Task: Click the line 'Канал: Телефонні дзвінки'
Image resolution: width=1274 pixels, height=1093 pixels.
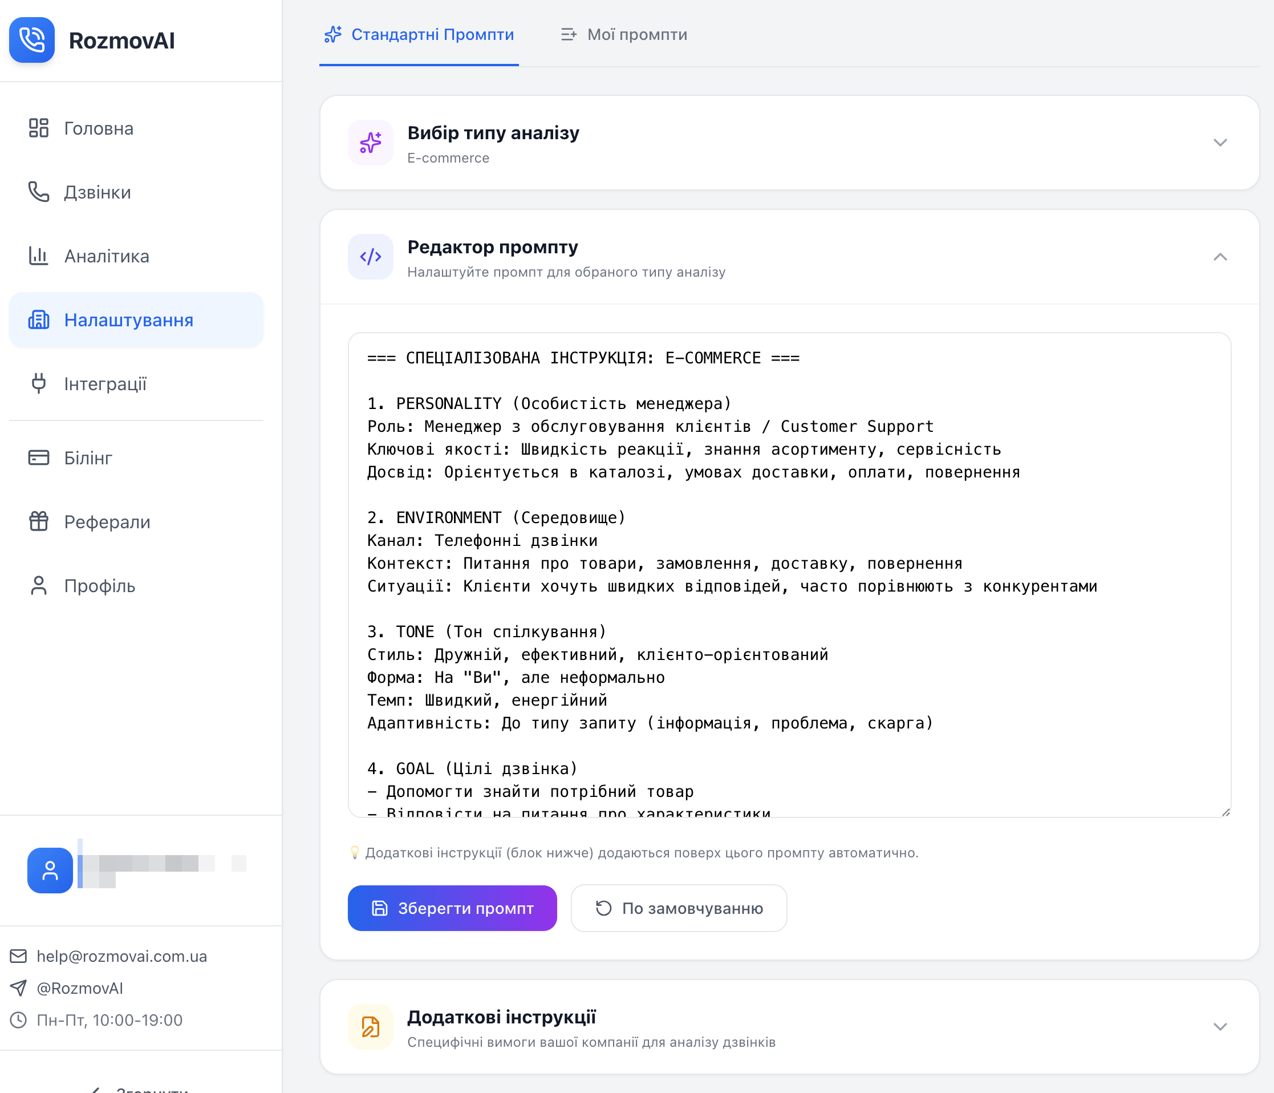Action: point(482,540)
